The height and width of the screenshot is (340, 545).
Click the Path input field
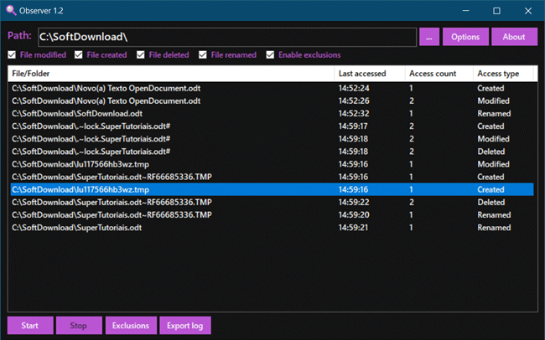tap(226, 37)
